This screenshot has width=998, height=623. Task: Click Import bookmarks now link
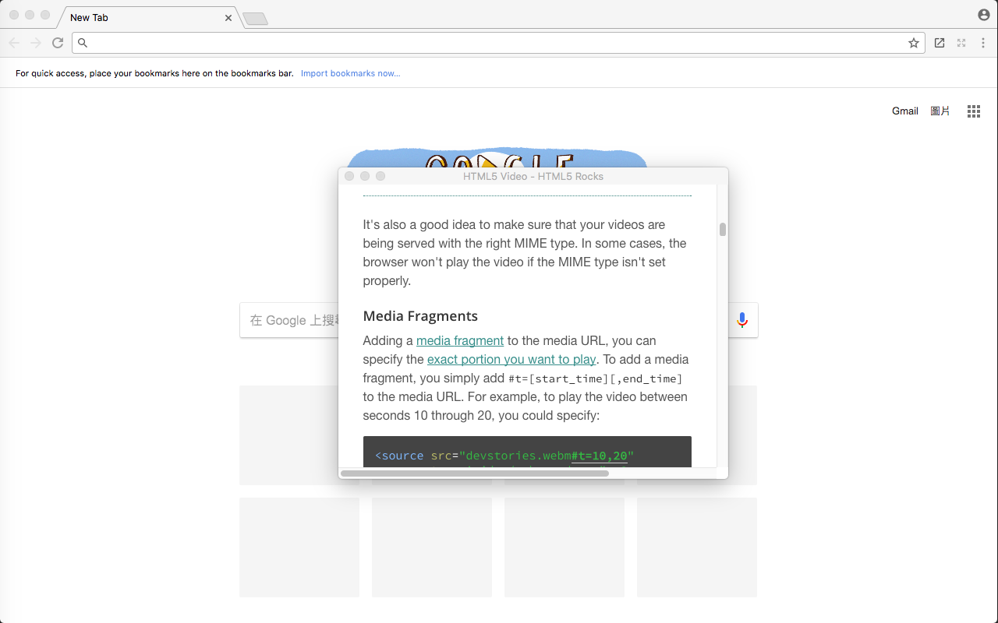tap(351, 73)
